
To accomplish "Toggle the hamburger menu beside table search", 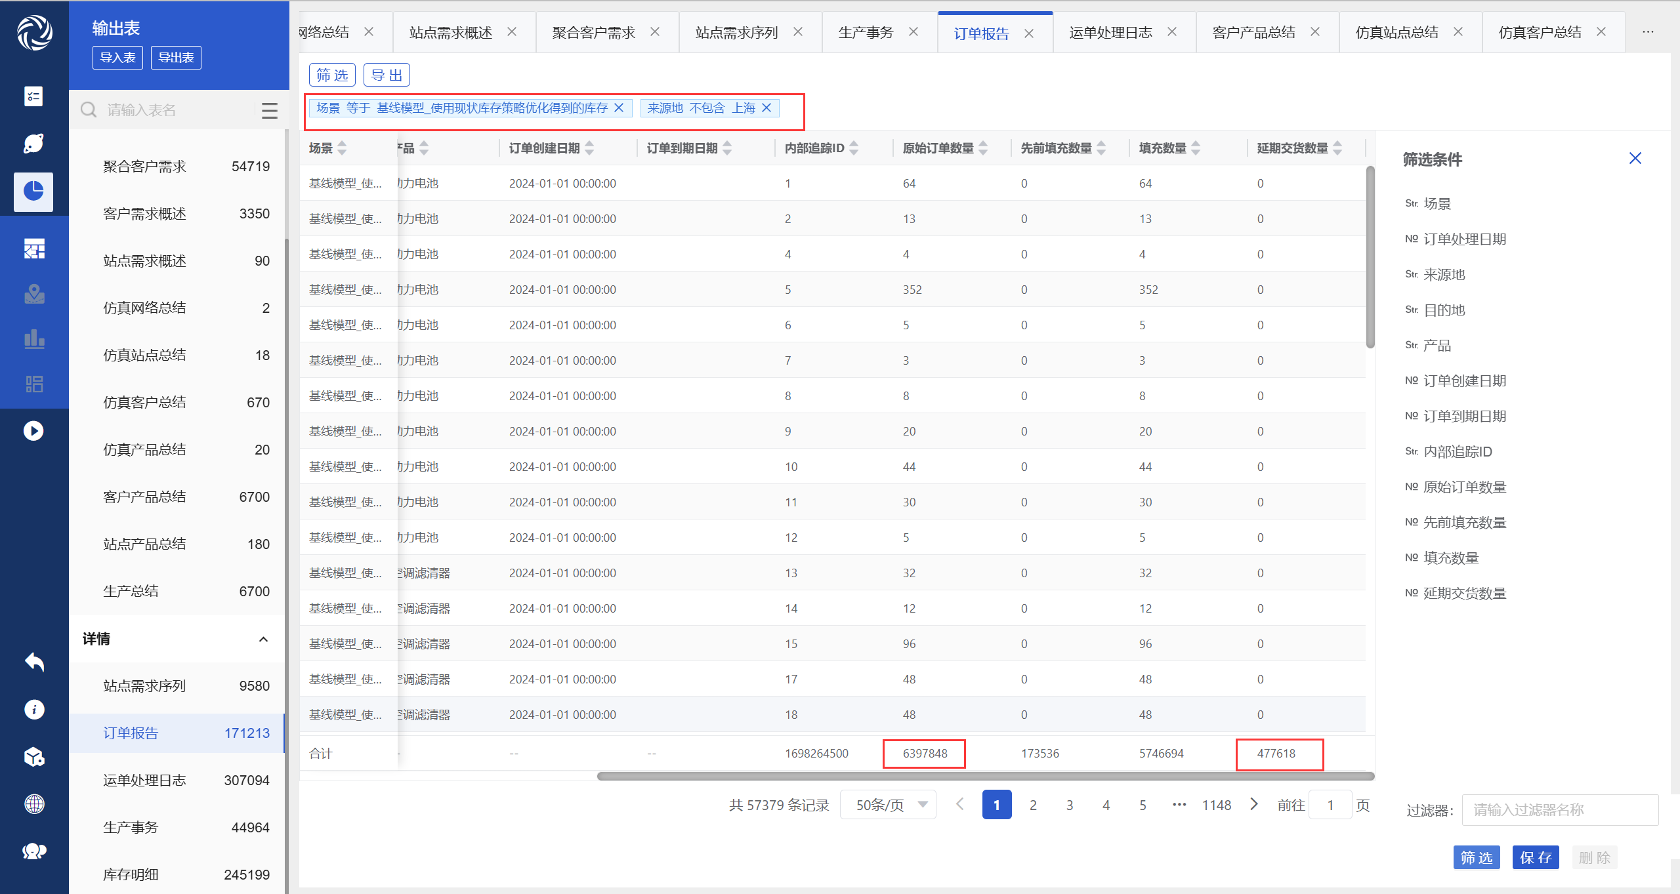I will [x=270, y=110].
